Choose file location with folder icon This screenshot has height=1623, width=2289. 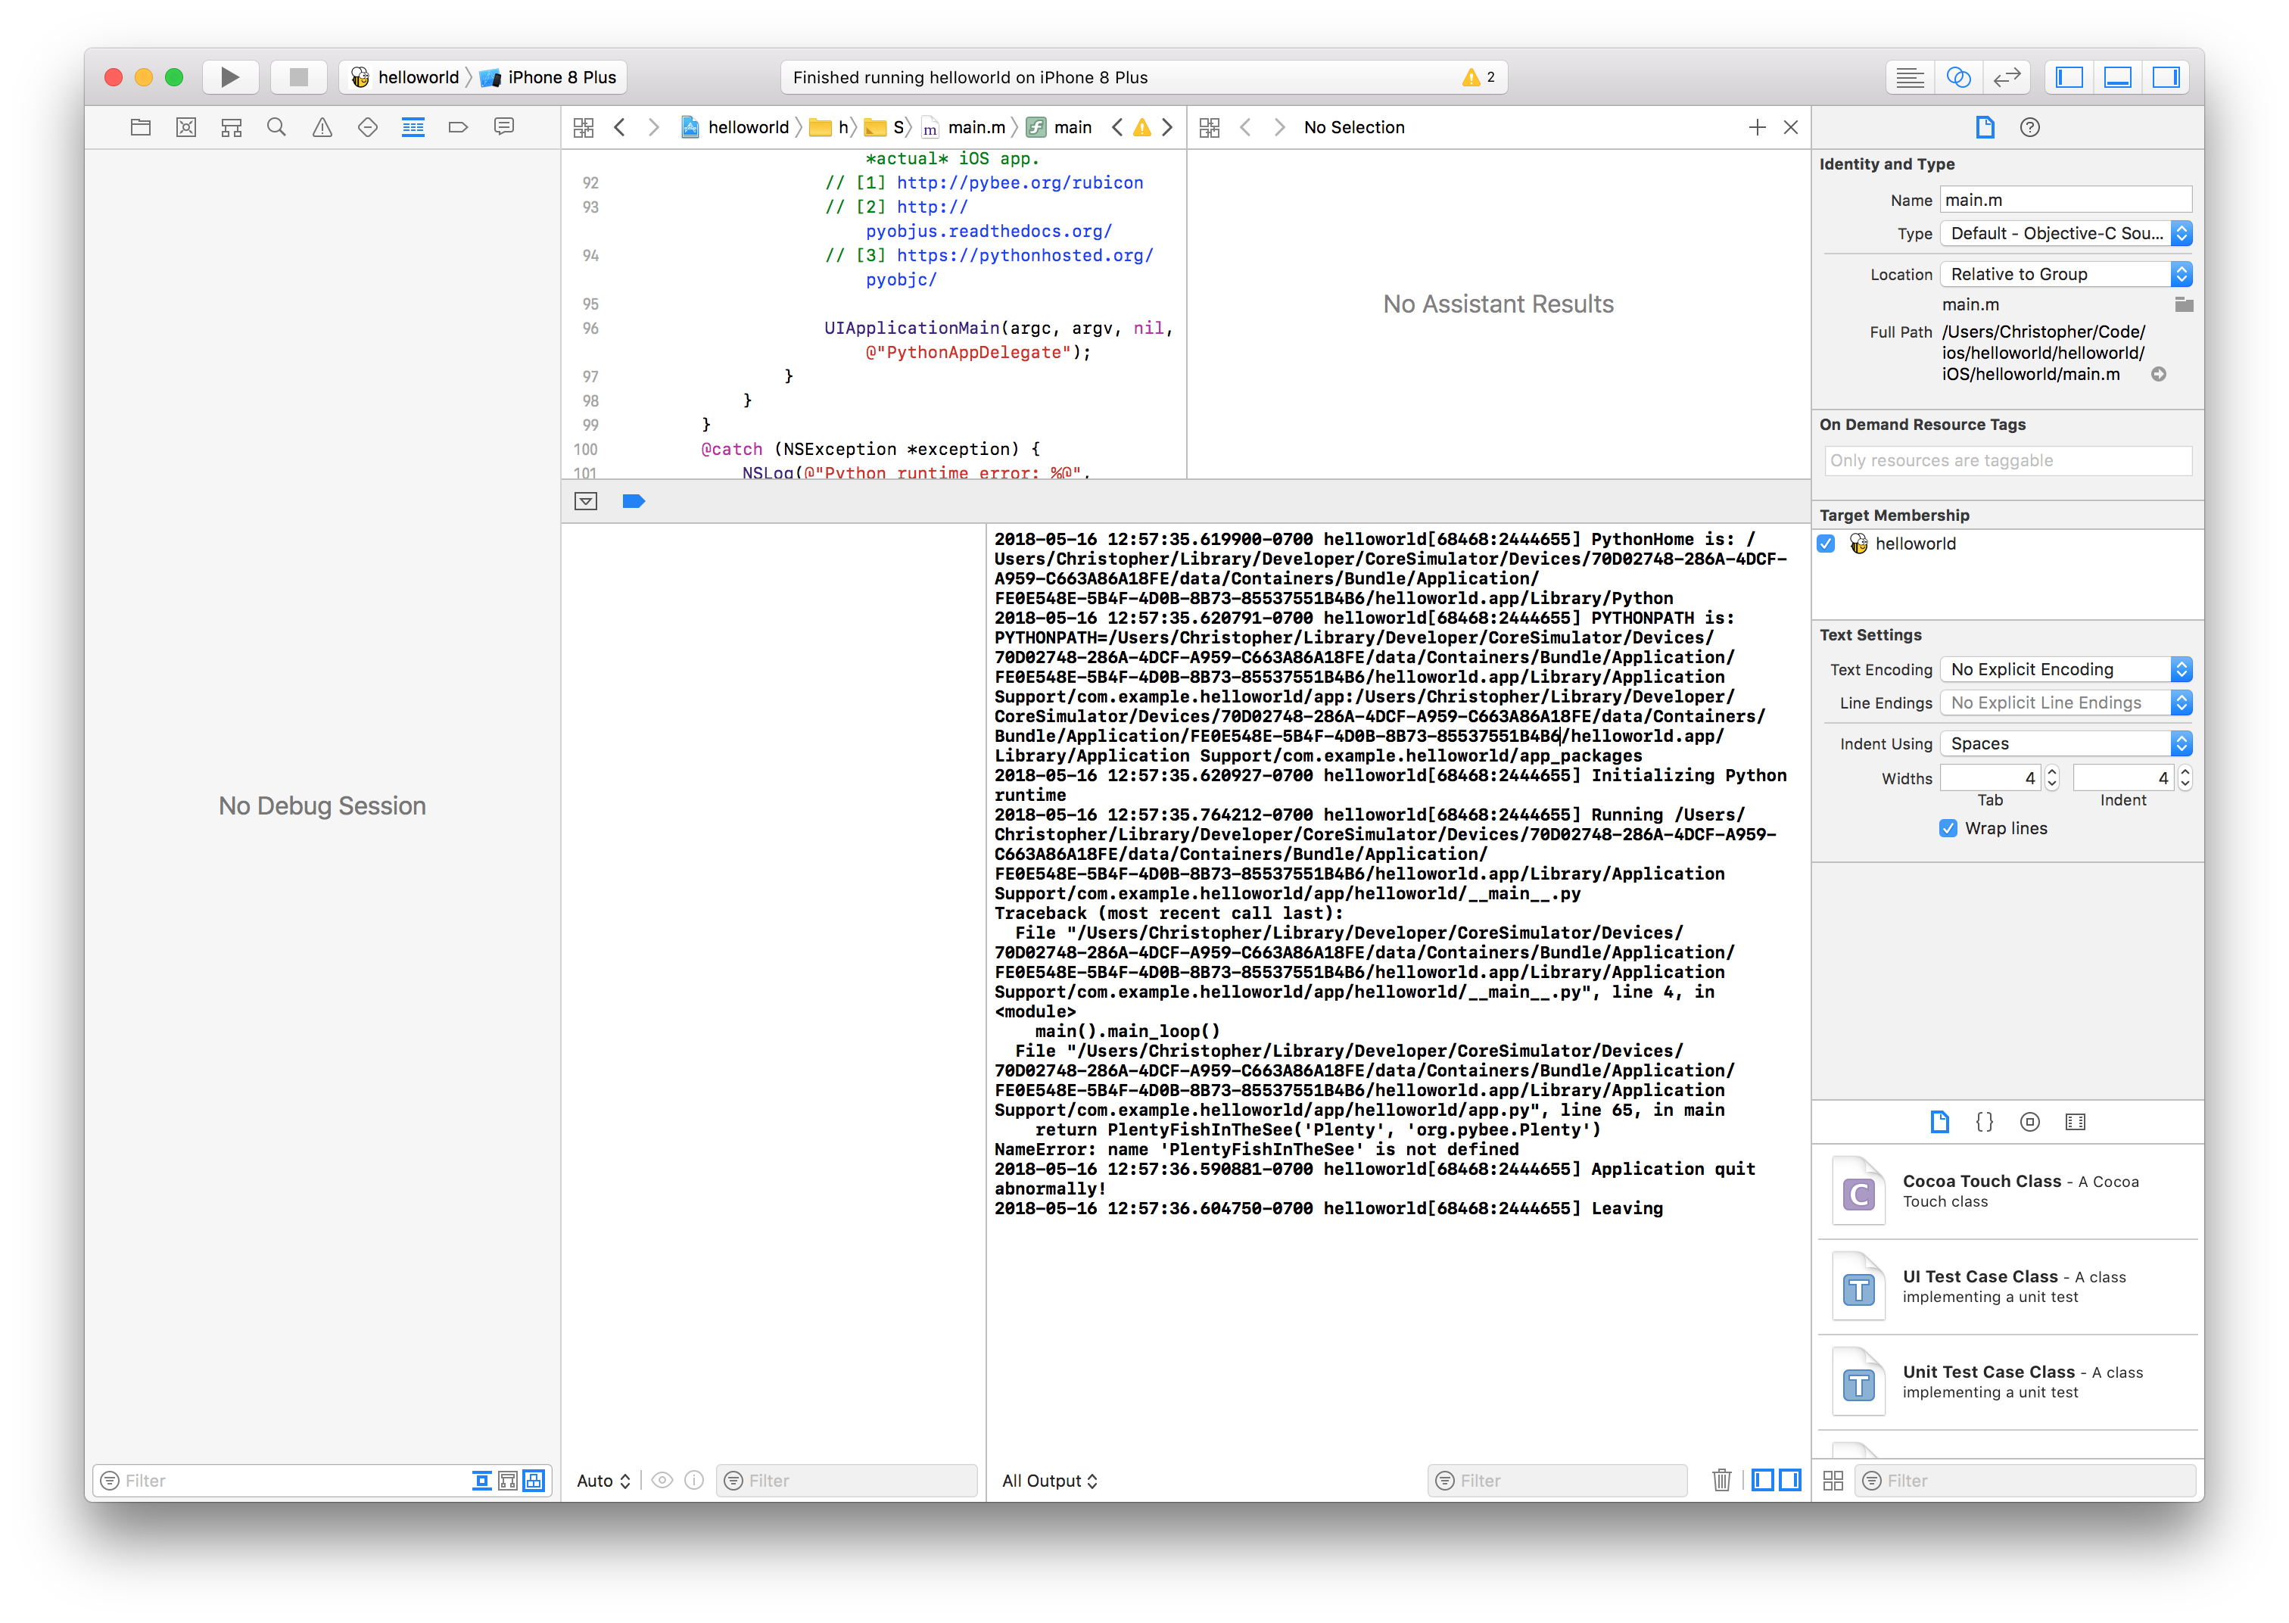point(2183,304)
